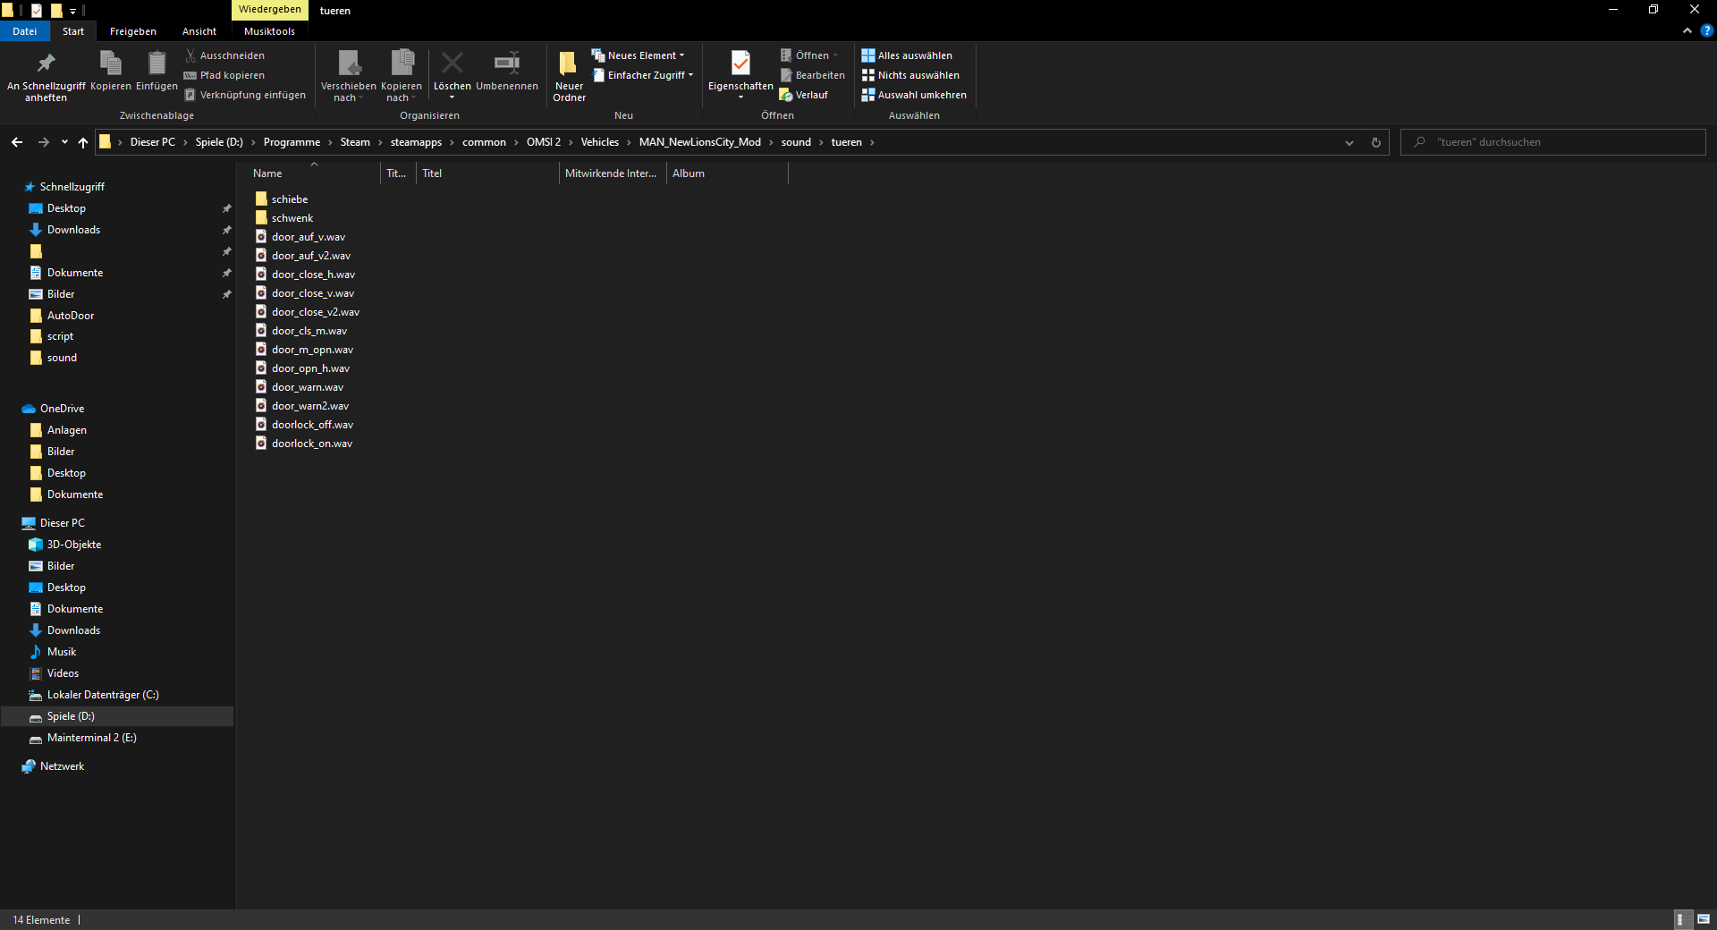Switch to details view in the status bar

(1681, 919)
